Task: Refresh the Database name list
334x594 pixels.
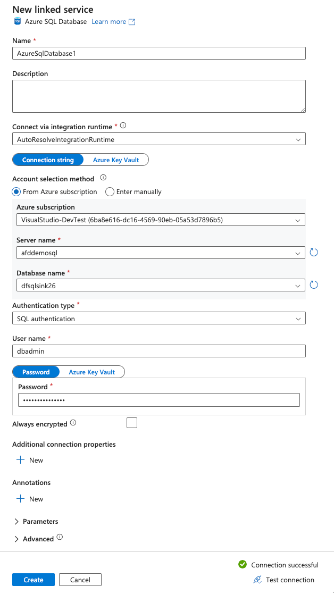Action: [314, 285]
